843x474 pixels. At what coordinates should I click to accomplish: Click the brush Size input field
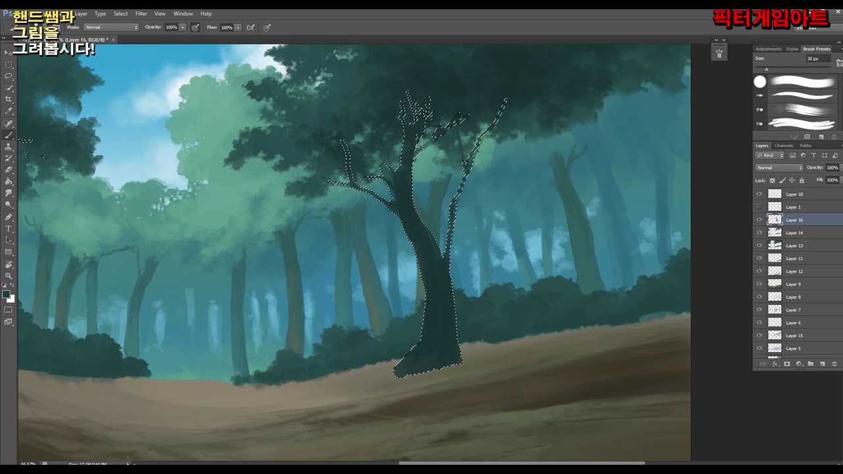817,59
